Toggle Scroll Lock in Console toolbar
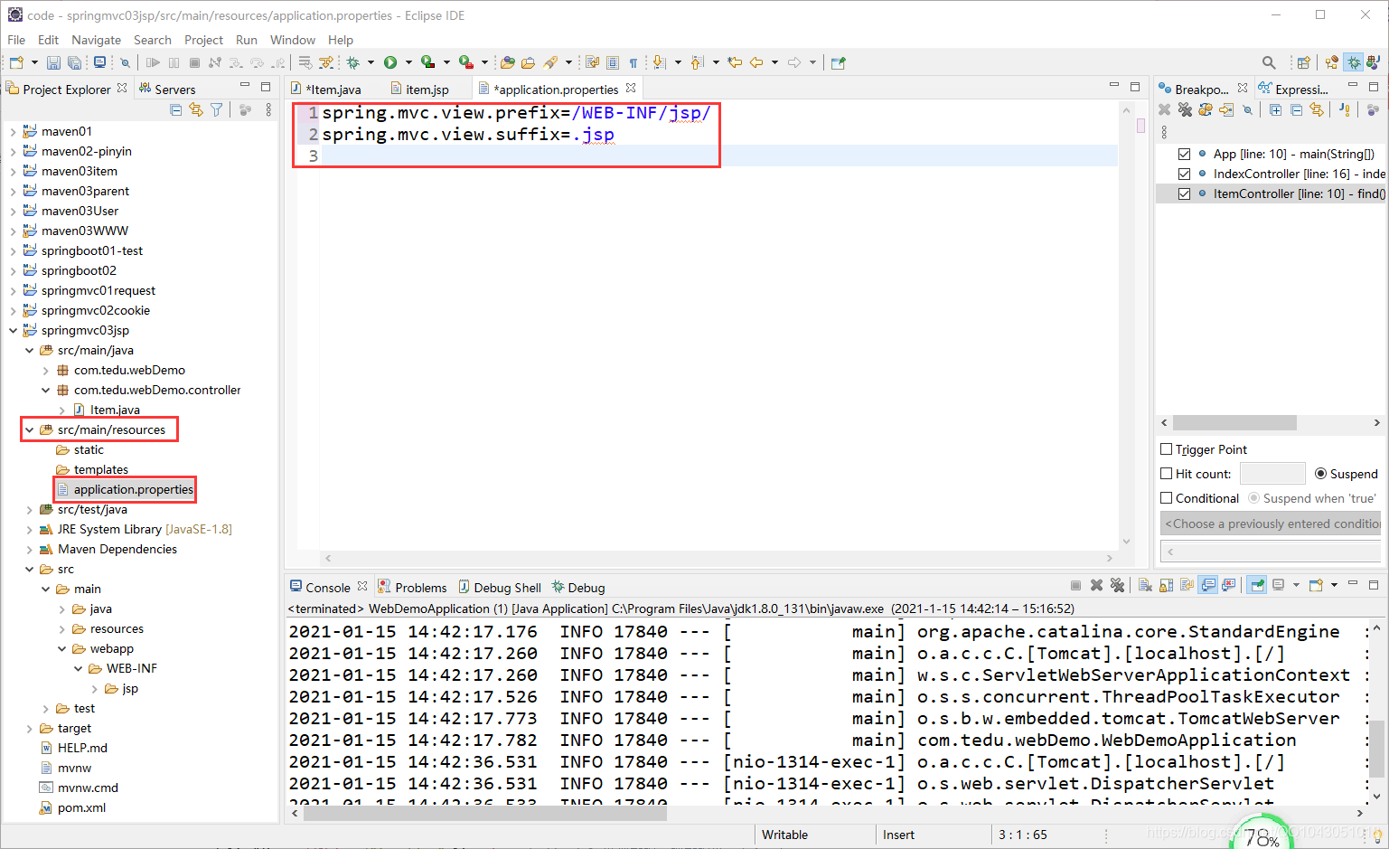 1166,585
